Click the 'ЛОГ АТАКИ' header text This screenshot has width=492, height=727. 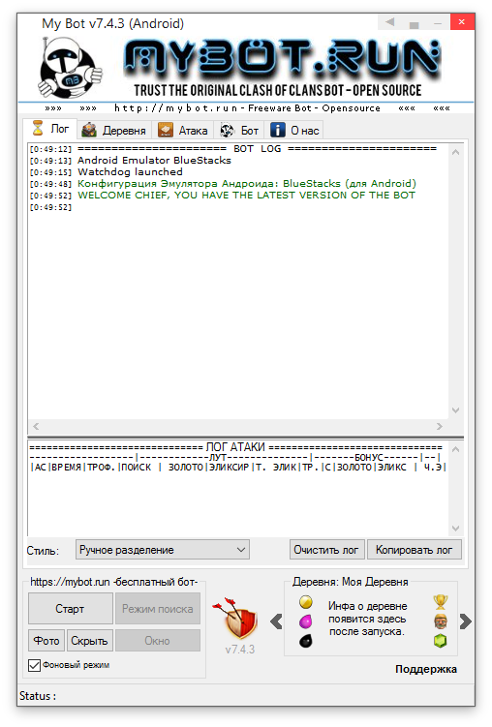point(235,447)
